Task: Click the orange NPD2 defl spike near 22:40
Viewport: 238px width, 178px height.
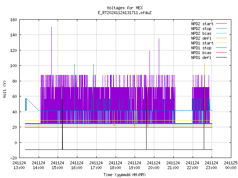Action: pos(204,95)
